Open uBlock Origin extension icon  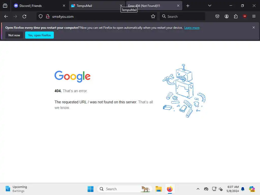pos(245,16)
